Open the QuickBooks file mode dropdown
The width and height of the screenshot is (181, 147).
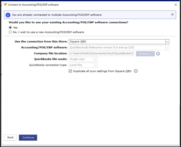95,59
